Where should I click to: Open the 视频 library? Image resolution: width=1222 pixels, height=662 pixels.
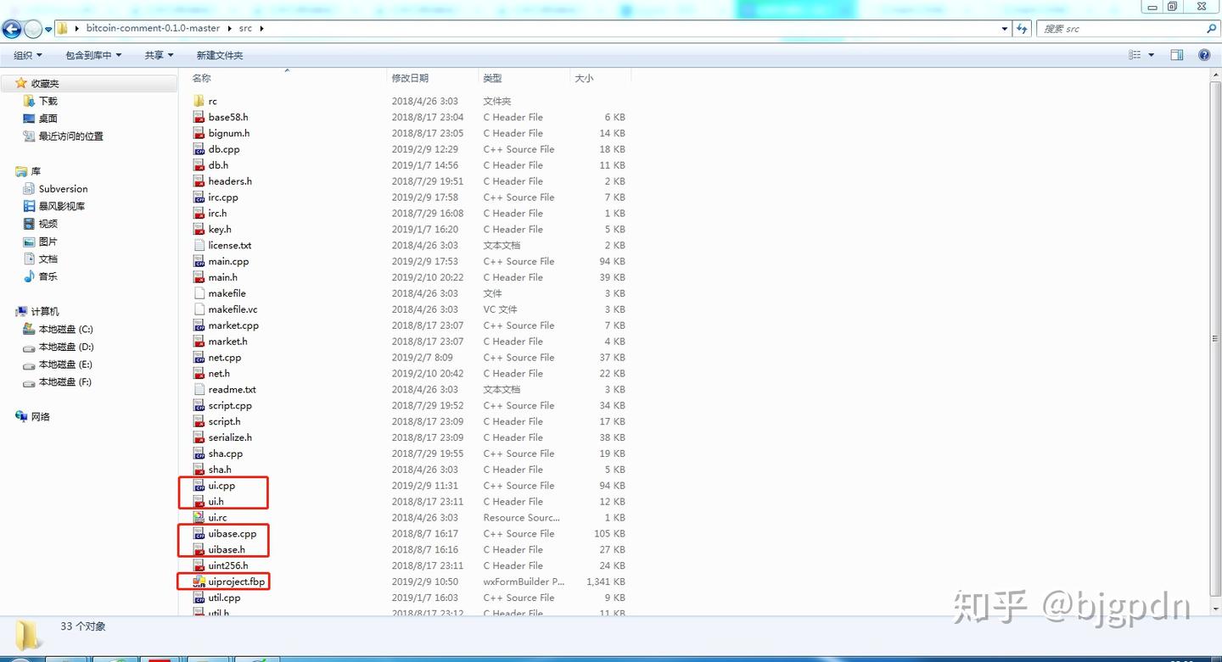click(48, 224)
